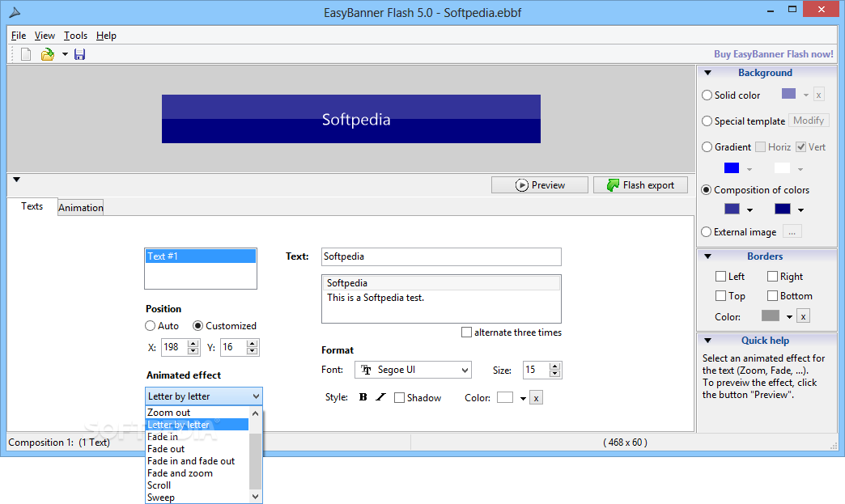Enable the Shadow checkbox

pyautogui.click(x=399, y=398)
